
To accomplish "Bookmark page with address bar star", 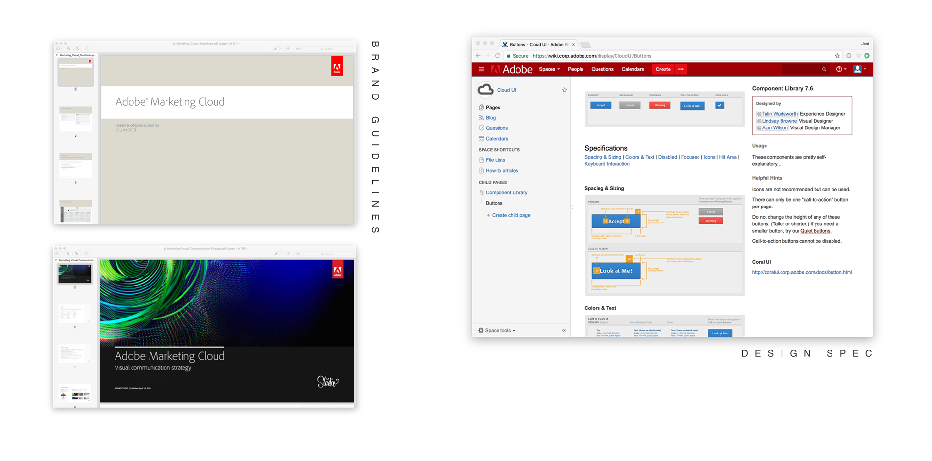I will pyautogui.click(x=837, y=56).
